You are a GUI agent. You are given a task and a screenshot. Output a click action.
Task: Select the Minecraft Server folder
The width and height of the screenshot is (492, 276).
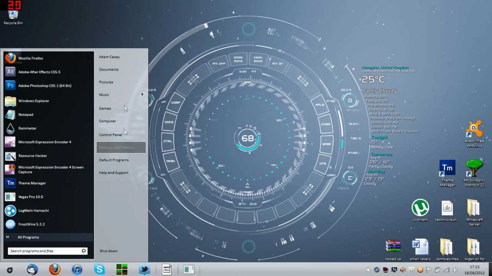[x=474, y=212]
